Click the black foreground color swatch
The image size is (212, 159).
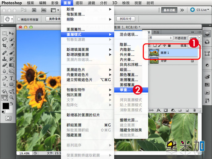pos(6,106)
